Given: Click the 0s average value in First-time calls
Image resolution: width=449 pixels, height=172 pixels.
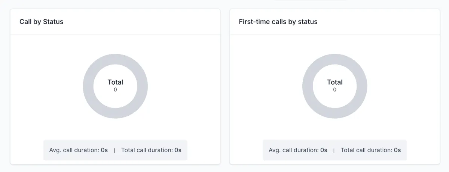Looking at the screenshot, I should (324, 150).
